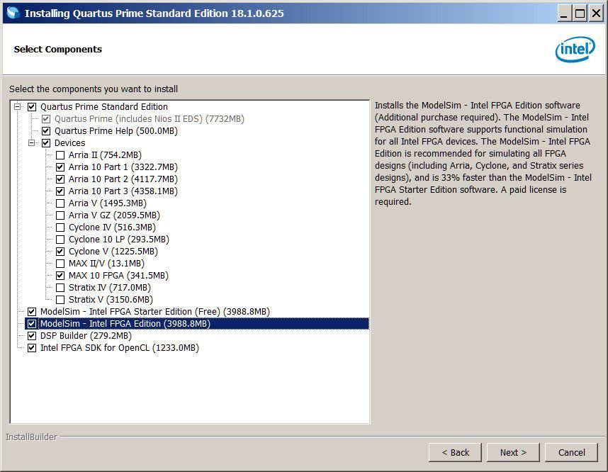608x472 pixels.
Task: Toggle the Devices group checkbox
Action: pos(46,142)
